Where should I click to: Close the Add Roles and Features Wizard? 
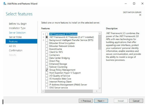[142, 4]
